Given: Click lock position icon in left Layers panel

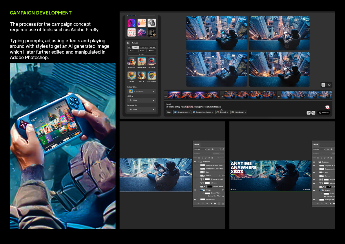Looking at the screenshot, I should click(x=206, y=158).
